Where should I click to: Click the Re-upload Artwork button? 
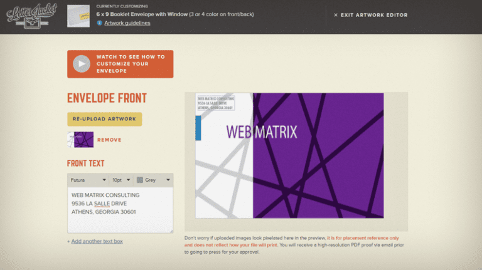pos(105,119)
